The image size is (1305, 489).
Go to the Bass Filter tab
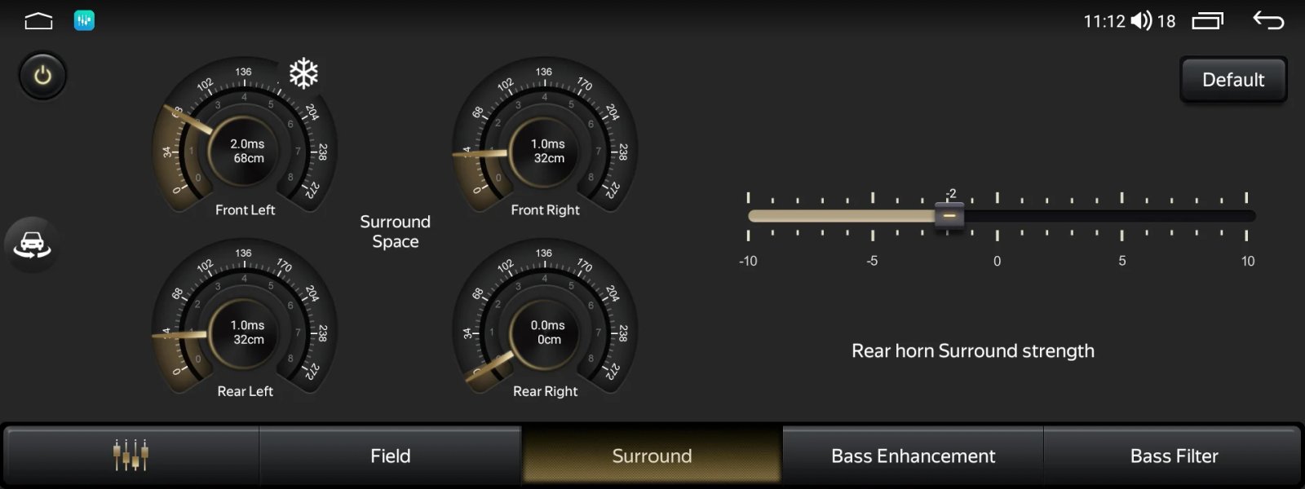coord(1174,456)
